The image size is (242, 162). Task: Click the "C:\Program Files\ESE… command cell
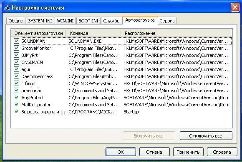click(93, 69)
